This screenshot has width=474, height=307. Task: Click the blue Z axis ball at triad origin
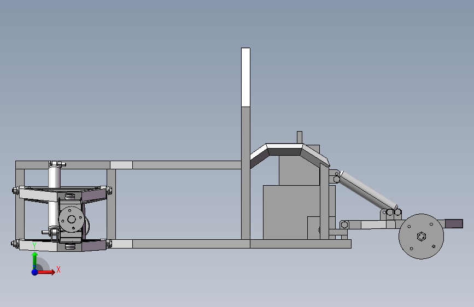(35, 272)
